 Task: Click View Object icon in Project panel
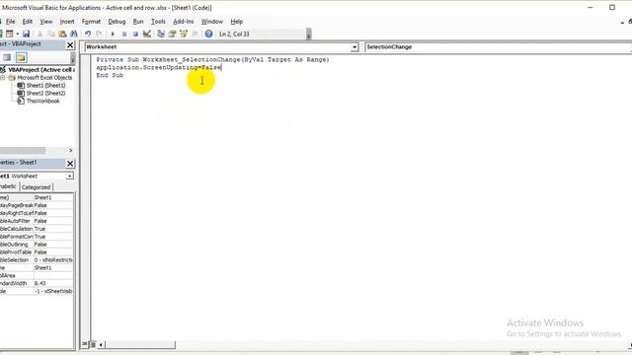click(7, 57)
